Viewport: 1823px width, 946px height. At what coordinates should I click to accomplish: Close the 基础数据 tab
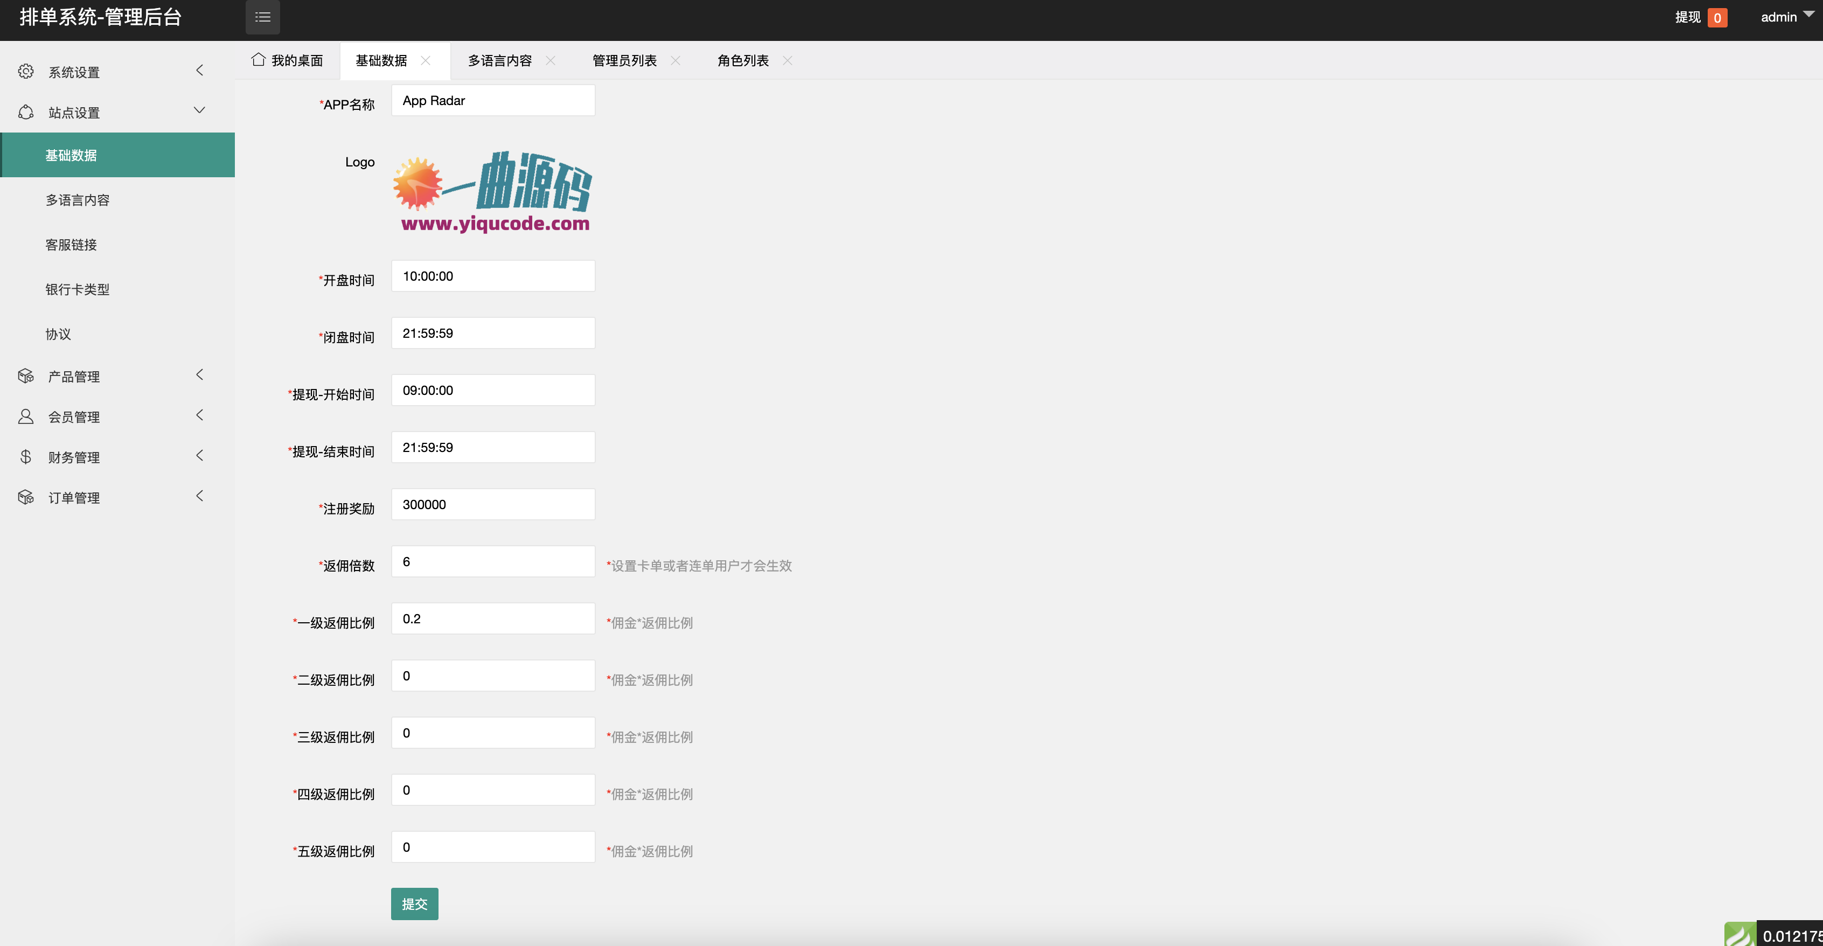click(426, 60)
